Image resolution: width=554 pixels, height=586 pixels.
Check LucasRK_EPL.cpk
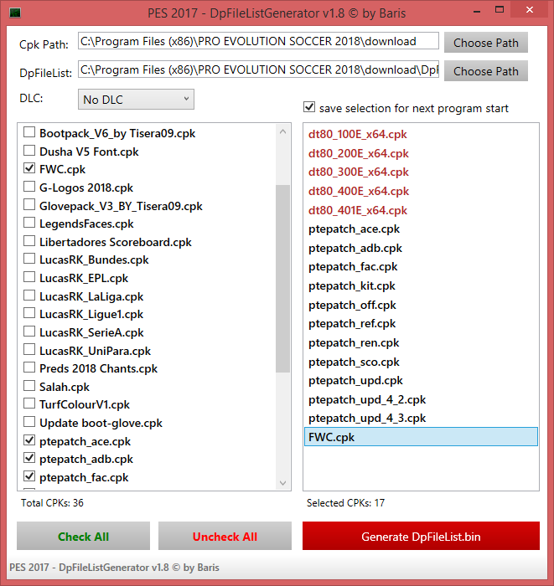pos(29,277)
